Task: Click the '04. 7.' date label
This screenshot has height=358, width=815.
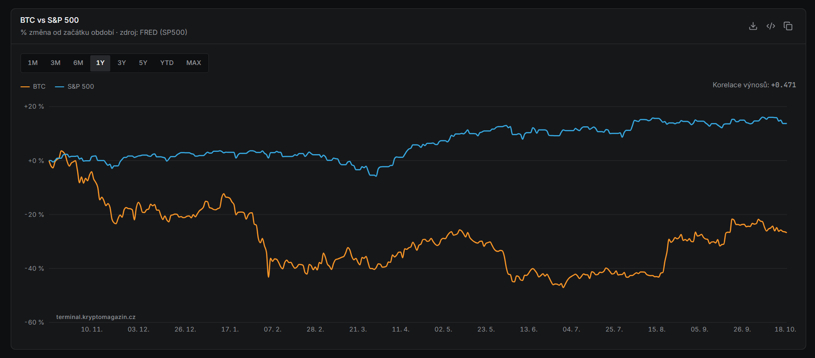Action: click(571, 329)
